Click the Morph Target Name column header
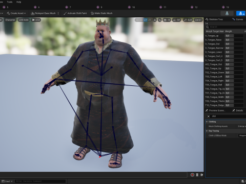 coord(215,31)
